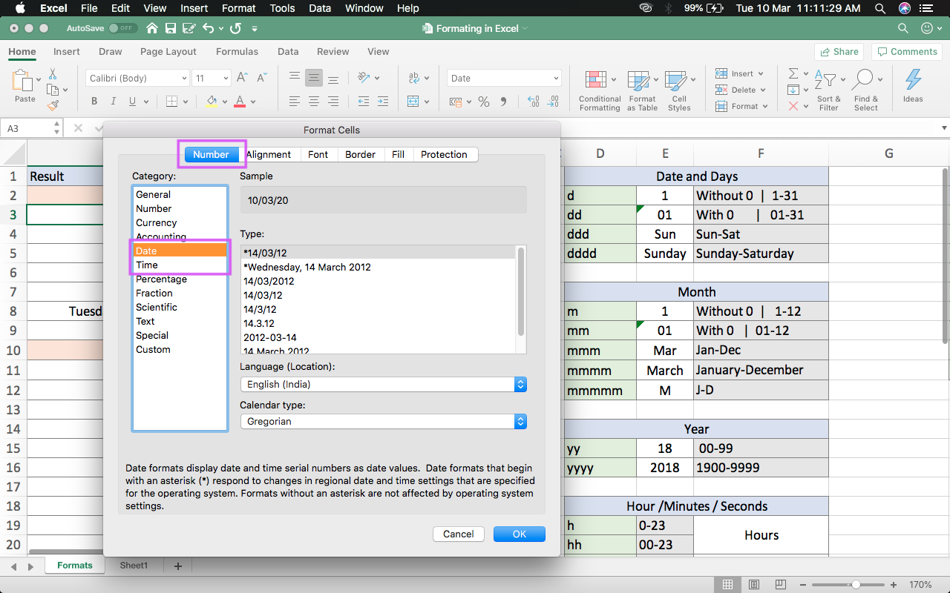The height and width of the screenshot is (593, 950).
Task: Choose the Currency category
Action: point(155,222)
